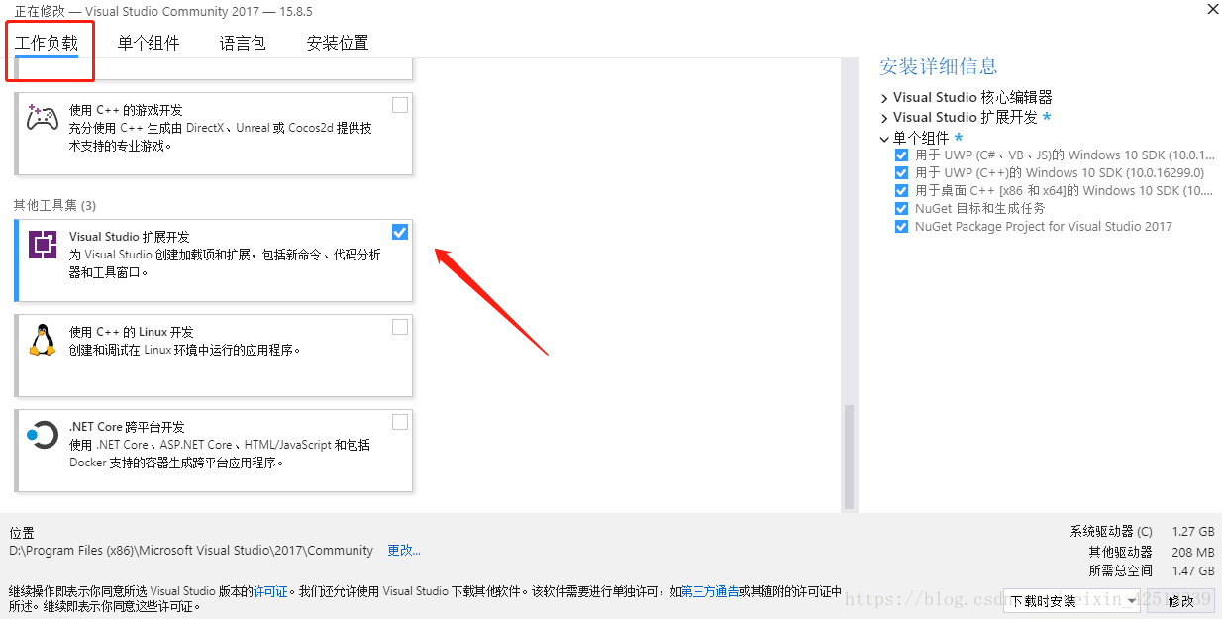Tick the 使用 C++ 的 Linux 开发 checkbox
The image size is (1222, 619).
click(400, 327)
